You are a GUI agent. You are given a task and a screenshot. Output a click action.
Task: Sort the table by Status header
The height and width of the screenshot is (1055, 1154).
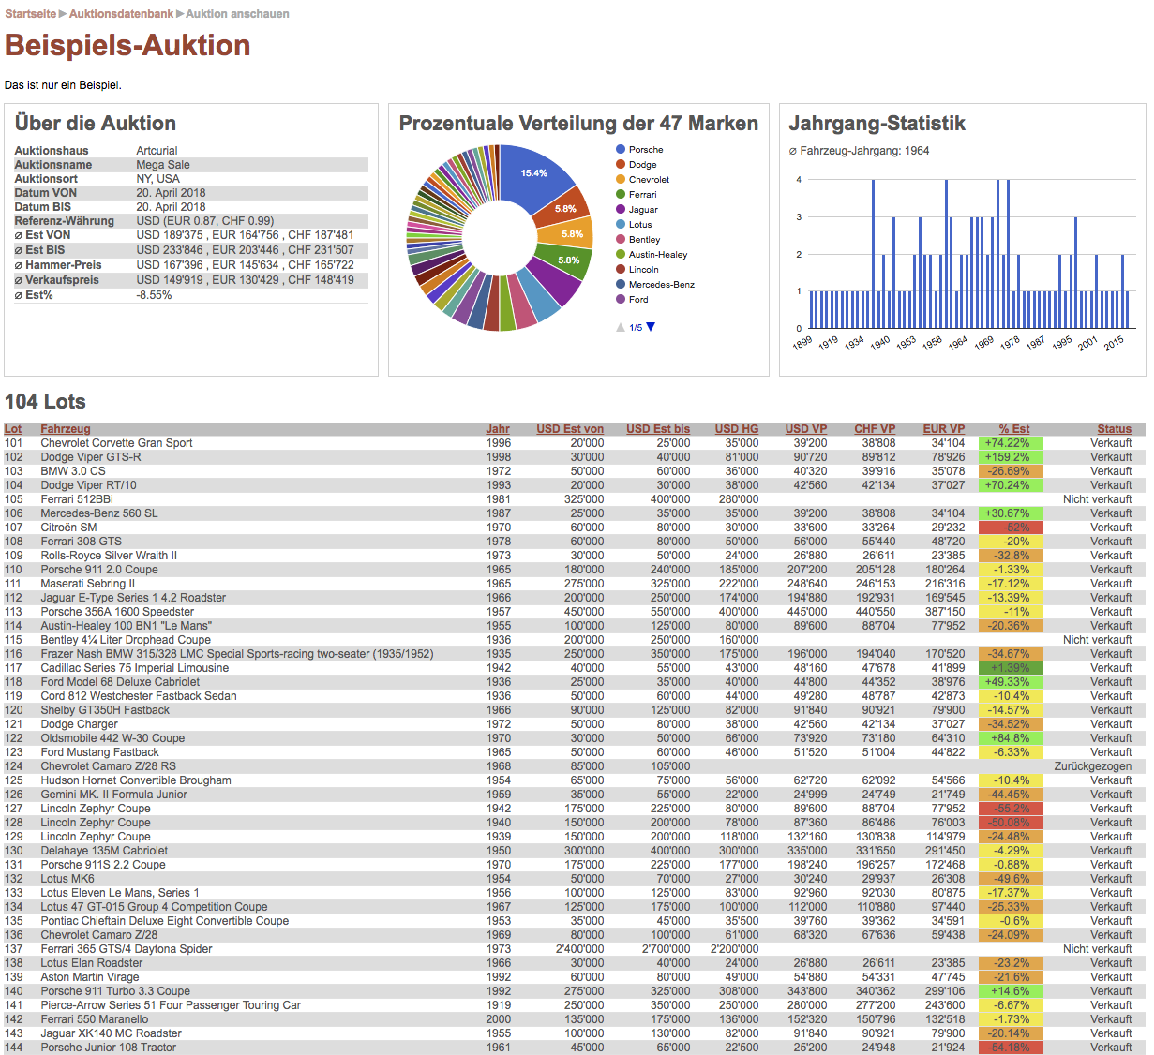pyautogui.click(x=1115, y=429)
